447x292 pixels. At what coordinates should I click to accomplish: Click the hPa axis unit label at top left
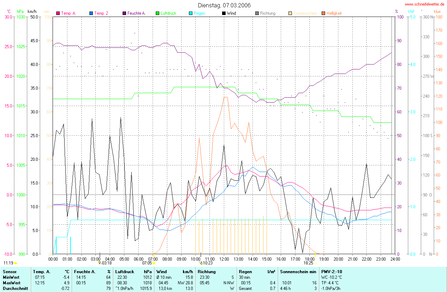pos(20,12)
